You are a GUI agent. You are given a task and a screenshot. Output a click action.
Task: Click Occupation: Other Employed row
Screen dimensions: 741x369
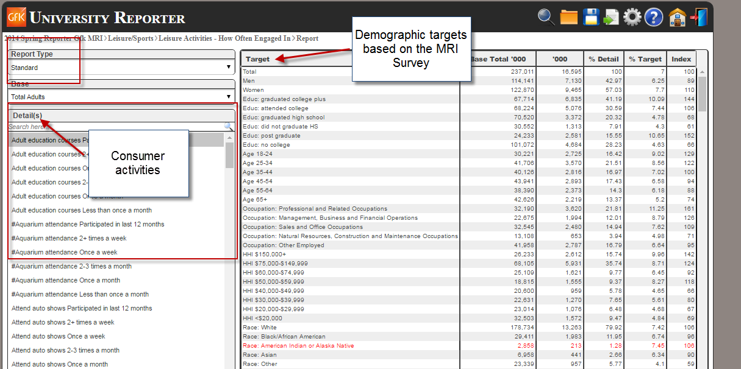click(468, 245)
